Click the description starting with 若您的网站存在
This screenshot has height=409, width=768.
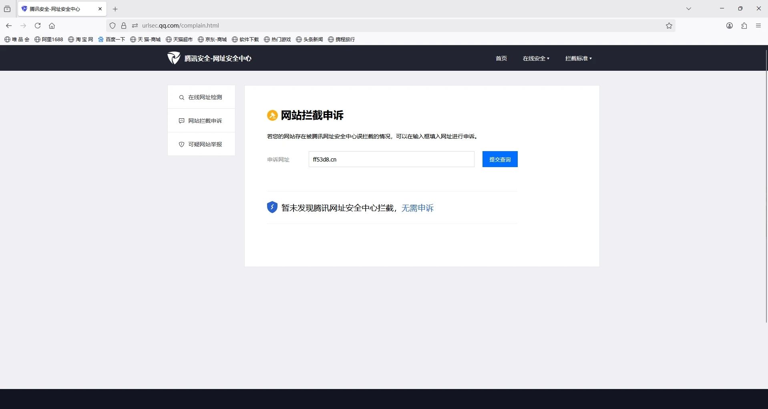[372, 136]
